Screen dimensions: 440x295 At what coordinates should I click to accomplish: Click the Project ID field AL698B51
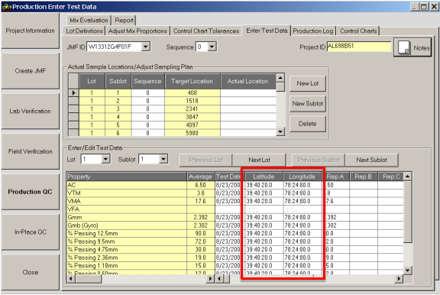point(359,47)
